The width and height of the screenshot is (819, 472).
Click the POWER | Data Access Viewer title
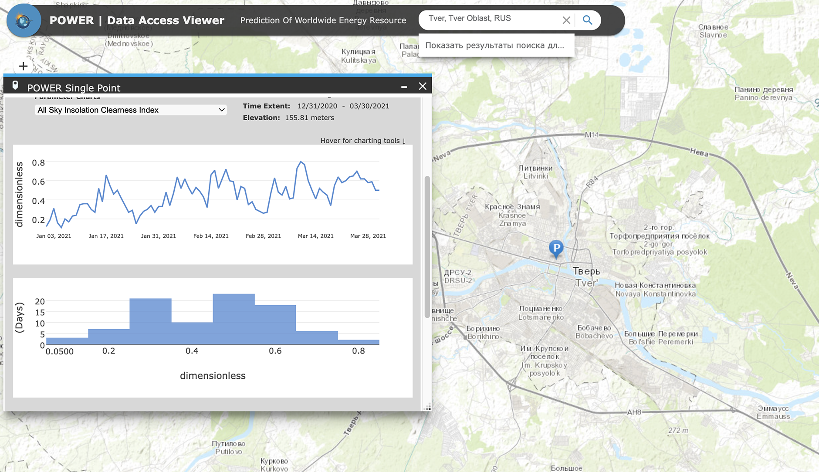click(x=137, y=20)
